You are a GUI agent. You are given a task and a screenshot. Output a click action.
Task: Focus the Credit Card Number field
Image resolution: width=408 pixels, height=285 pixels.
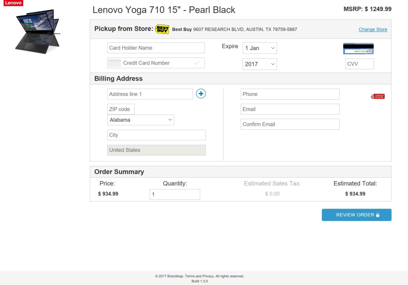pyautogui.click(x=156, y=63)
